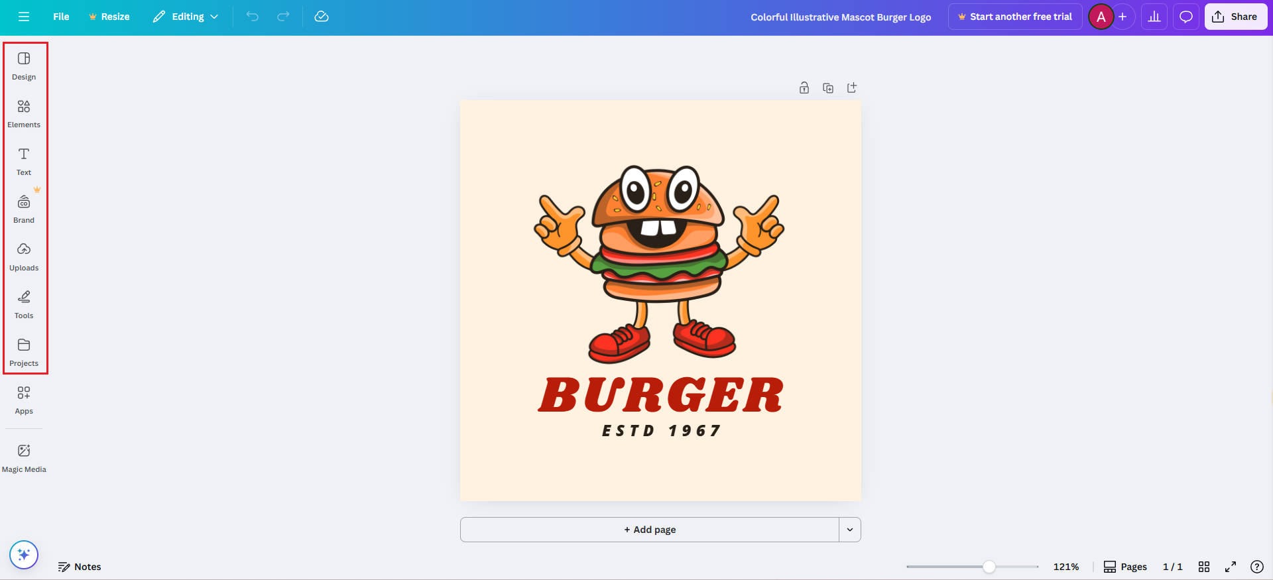The height and width of the screenshot is (580, 1273).
Task: Click the cloud save status icon
Action: pyautogui.click(x=322, y=17)
